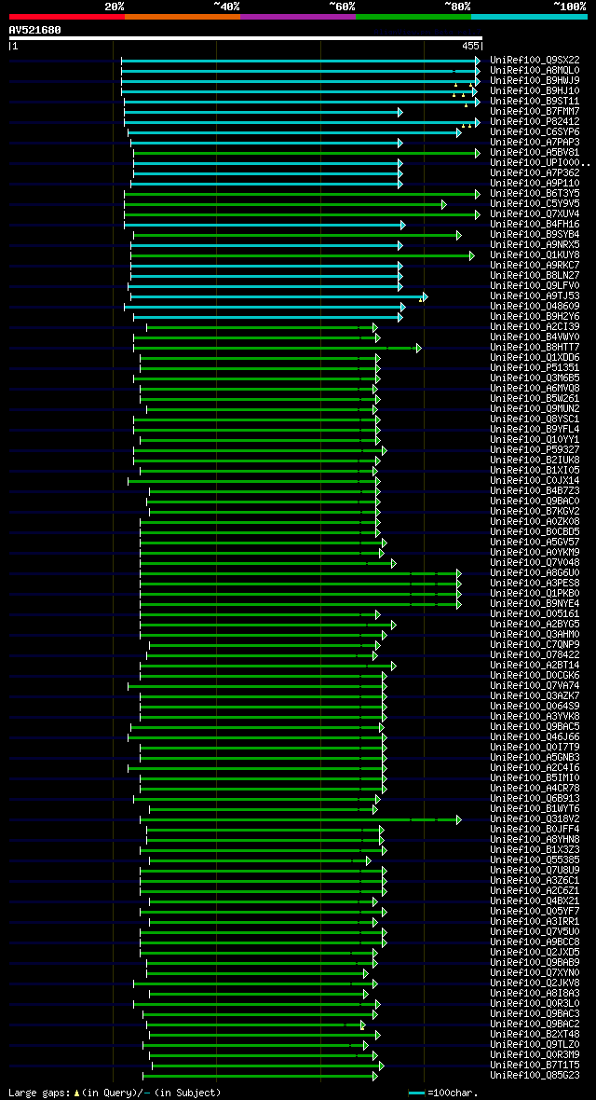
Task: Click the purple ~60% identity color band
Action: [298, 16]
